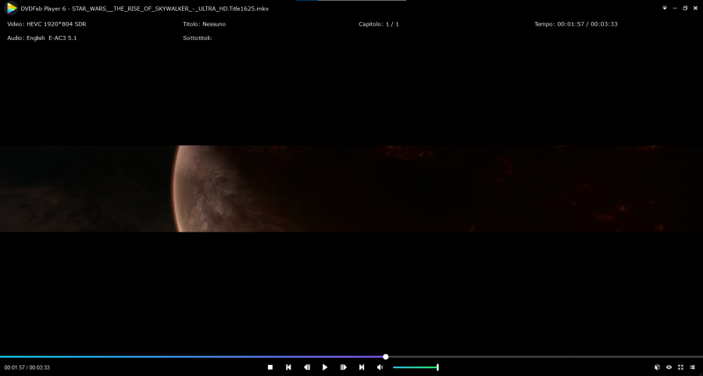Fast forward using the forward button
Viewport: 703px width, 376px height.
tap(343, 367)
